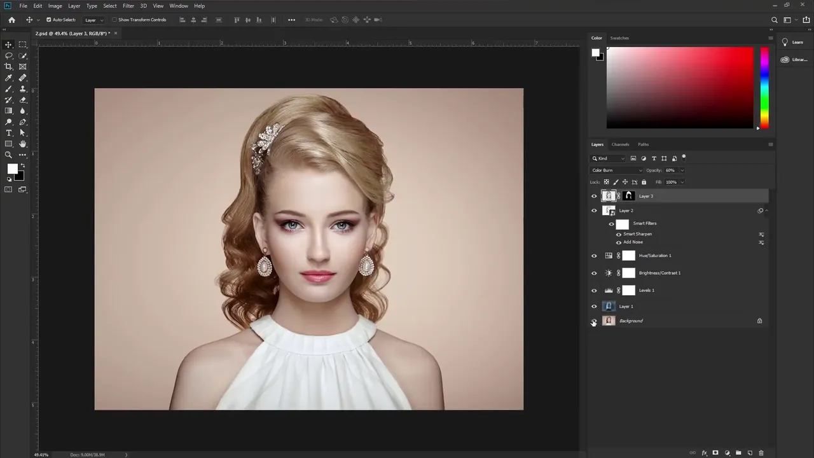Select the Dodge tool
Screen dimensions: 814x458
click(x=9, y=121)
